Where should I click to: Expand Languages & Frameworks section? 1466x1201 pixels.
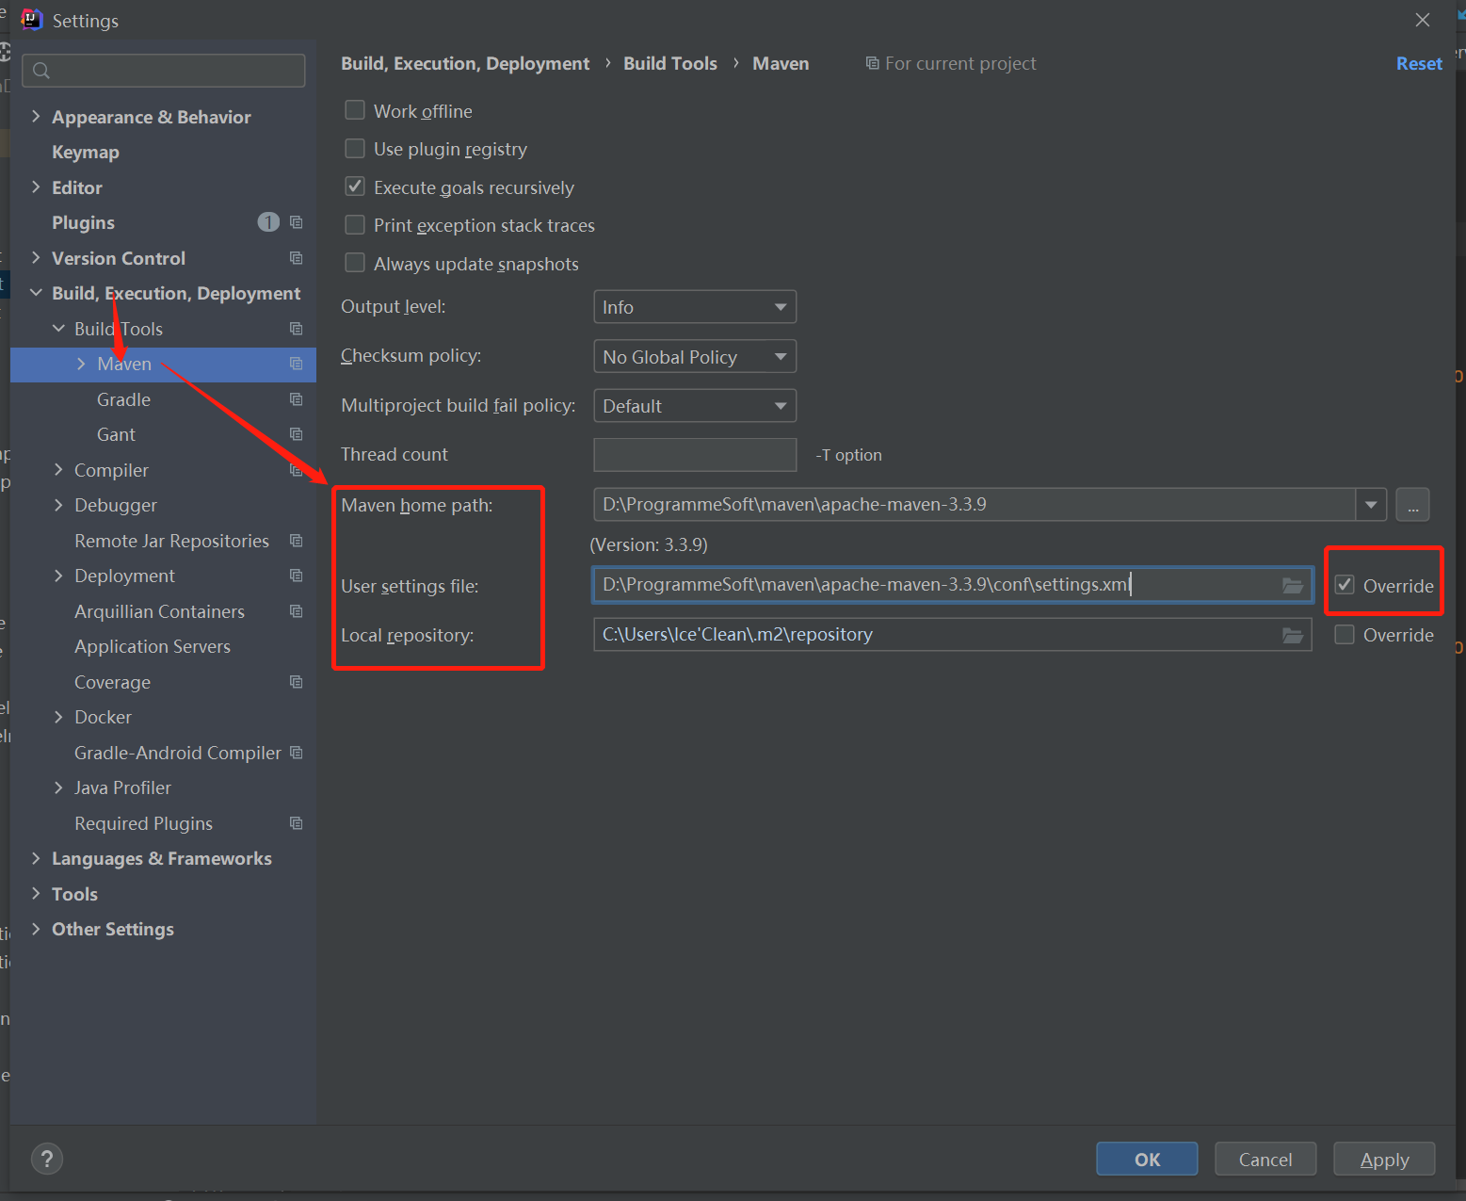(x=36, y=858)
